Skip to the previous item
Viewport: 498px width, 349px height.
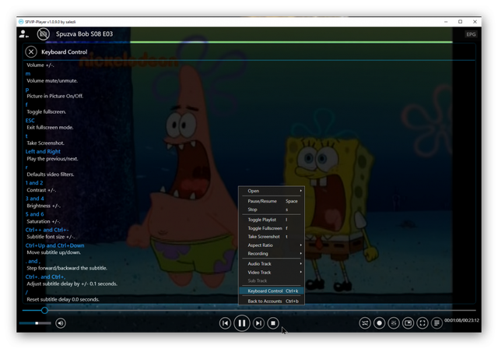coord(225,323)
